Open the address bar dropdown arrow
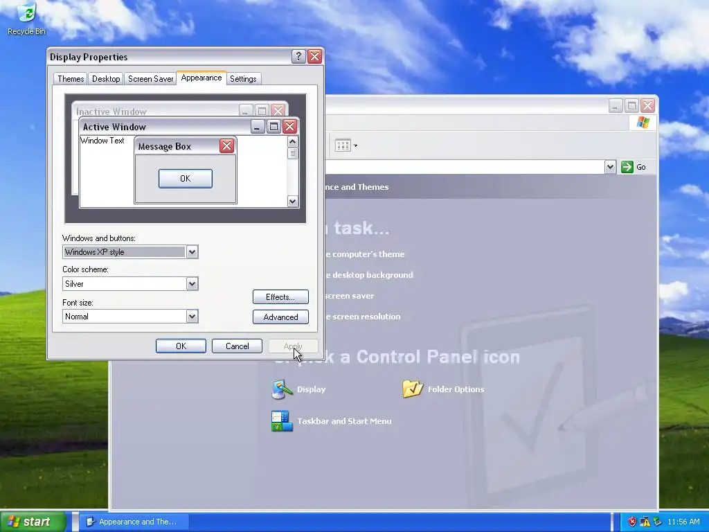Screen dimensions: 709x532 (610, 167)
